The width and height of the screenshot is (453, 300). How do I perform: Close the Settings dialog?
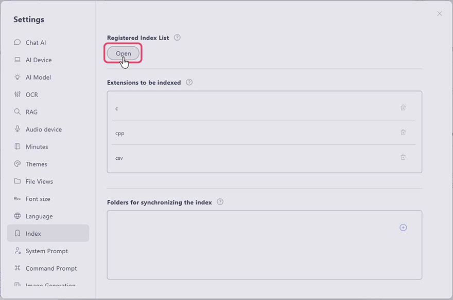pyautogui.click(x=439, y=14)
